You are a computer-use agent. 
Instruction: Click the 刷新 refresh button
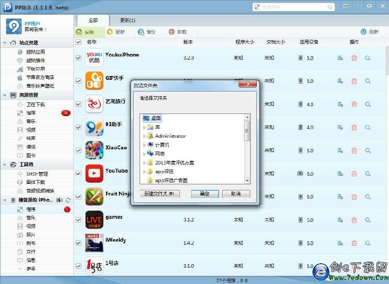tap(370, 32)
